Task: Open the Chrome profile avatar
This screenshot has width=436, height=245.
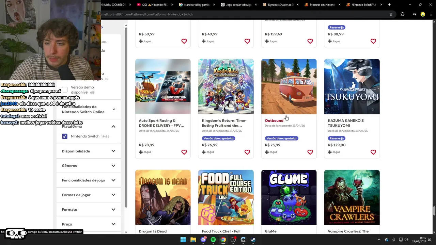Action: [x=423, y=14]
